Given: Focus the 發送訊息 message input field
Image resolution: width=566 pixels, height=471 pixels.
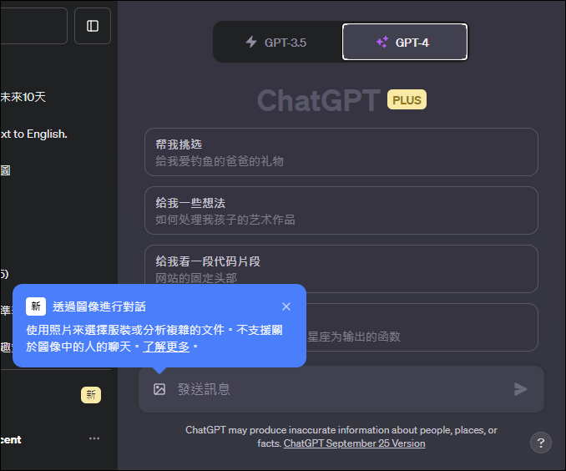Looking at the screenshot, I should click(341, 389).
